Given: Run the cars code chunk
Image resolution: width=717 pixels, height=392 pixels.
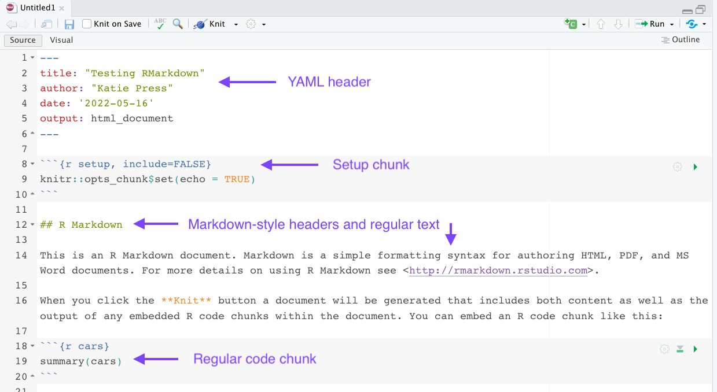Looking at the screenshot, I should (696, 349).
